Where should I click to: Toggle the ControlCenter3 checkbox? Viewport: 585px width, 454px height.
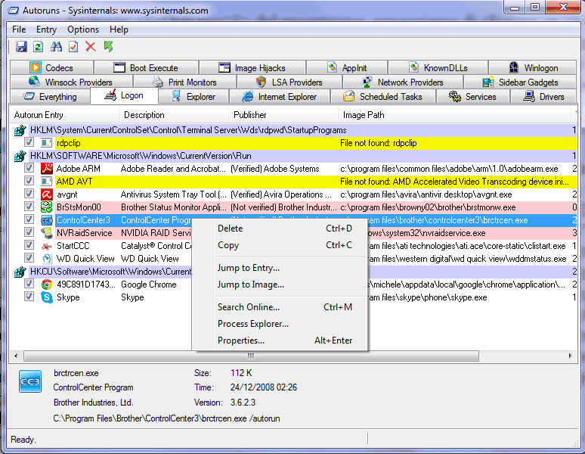29,219
